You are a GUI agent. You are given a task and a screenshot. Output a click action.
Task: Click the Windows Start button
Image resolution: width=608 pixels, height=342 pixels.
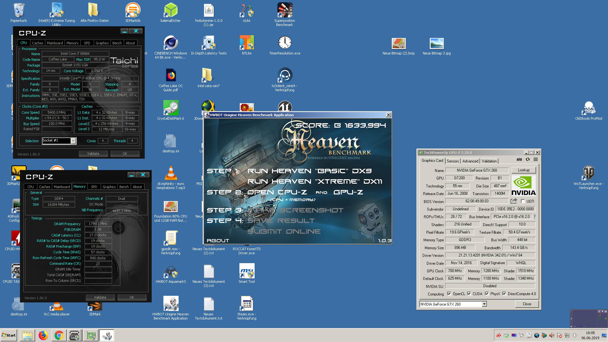(x=9, y=335)
